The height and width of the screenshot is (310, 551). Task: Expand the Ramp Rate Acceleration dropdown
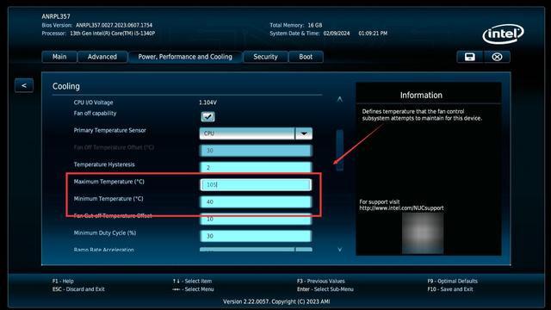click(x=304, y=250)
